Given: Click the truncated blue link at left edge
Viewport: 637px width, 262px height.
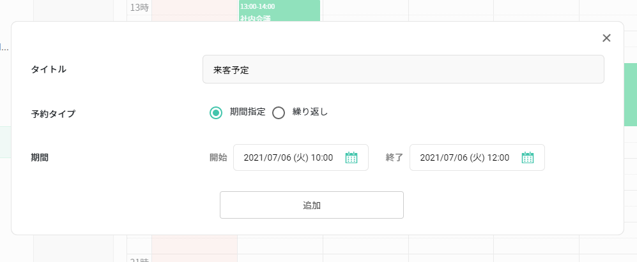Looking at the screenshot, I should pos(4,47).
